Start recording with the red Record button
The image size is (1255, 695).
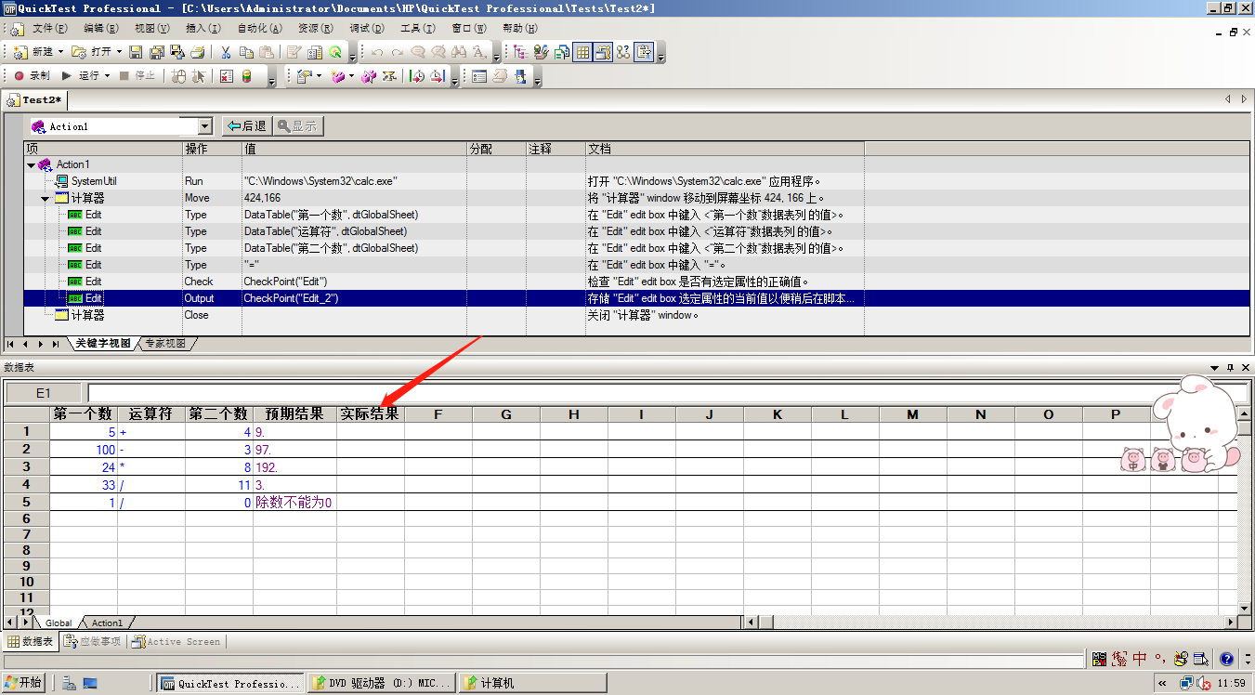click(19, 76)
